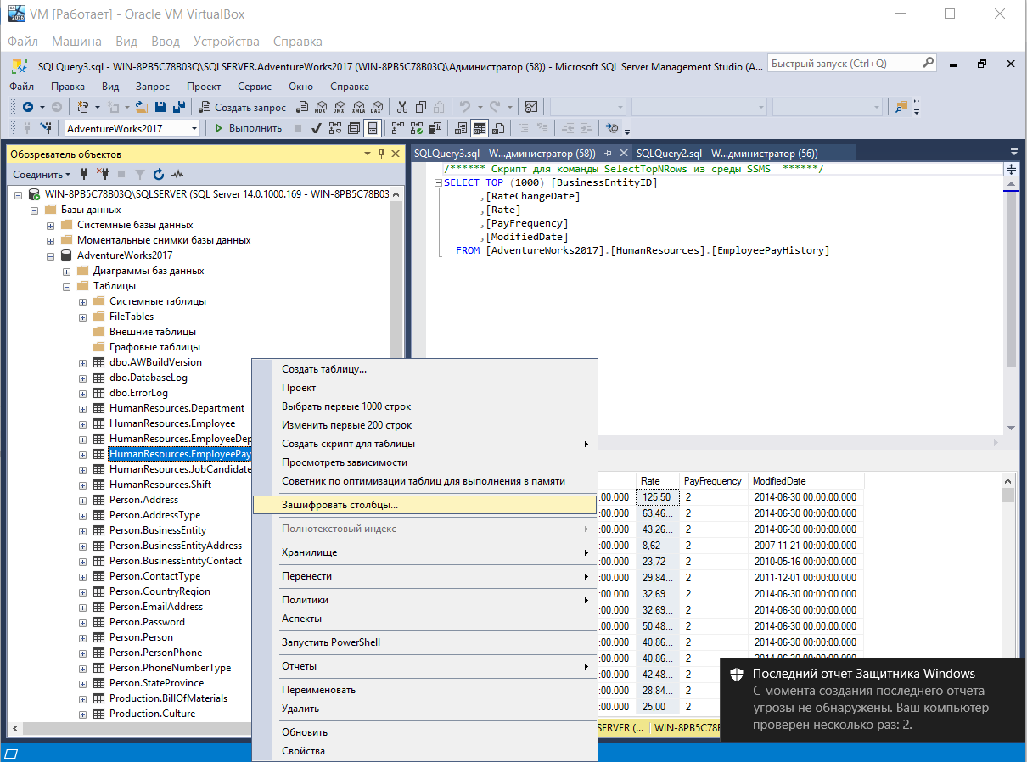Click the Quick Launch search magnifier icon
The image size is (1027, 762).
(x=928, y=63)
